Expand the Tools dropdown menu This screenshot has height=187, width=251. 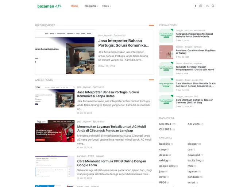pos(107,6)
